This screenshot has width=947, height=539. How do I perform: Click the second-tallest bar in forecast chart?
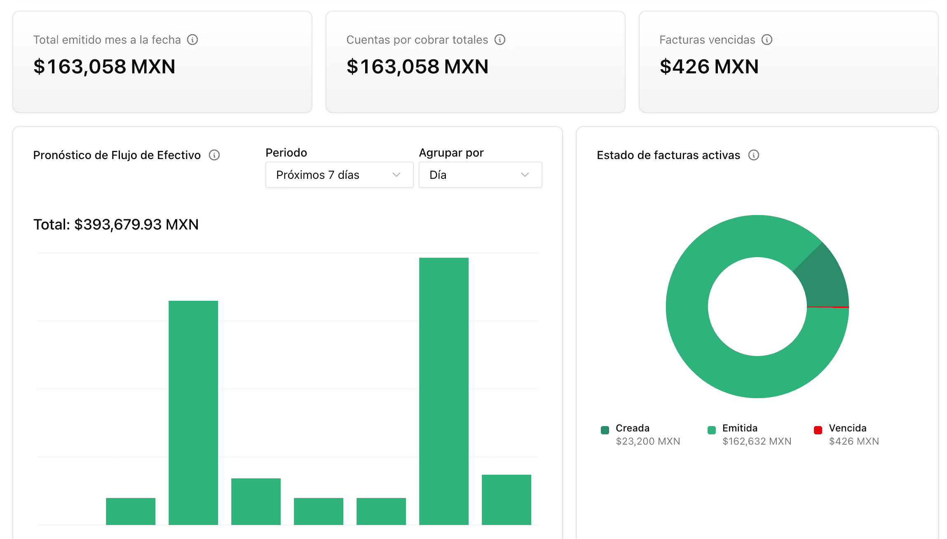click(193, 412)
